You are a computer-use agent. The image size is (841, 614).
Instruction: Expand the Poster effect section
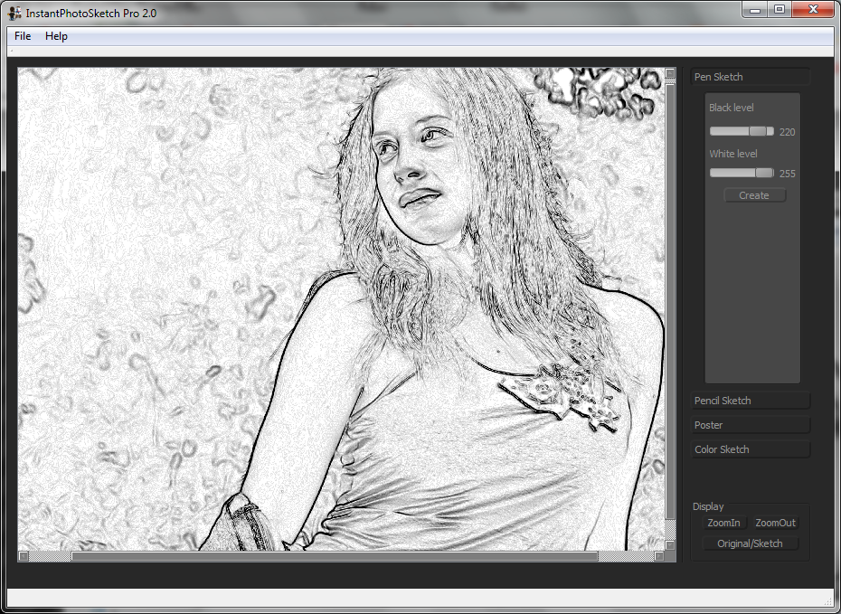pyautogui.click(x=750, y=425)
